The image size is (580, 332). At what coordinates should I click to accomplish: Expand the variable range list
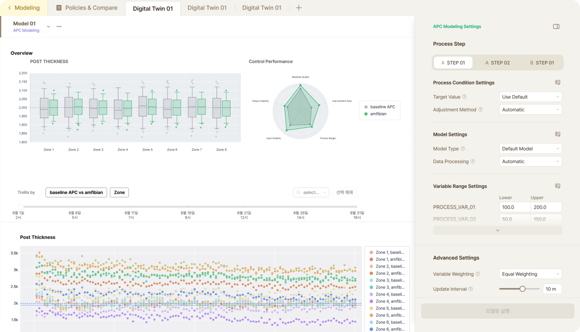[497, 230]
